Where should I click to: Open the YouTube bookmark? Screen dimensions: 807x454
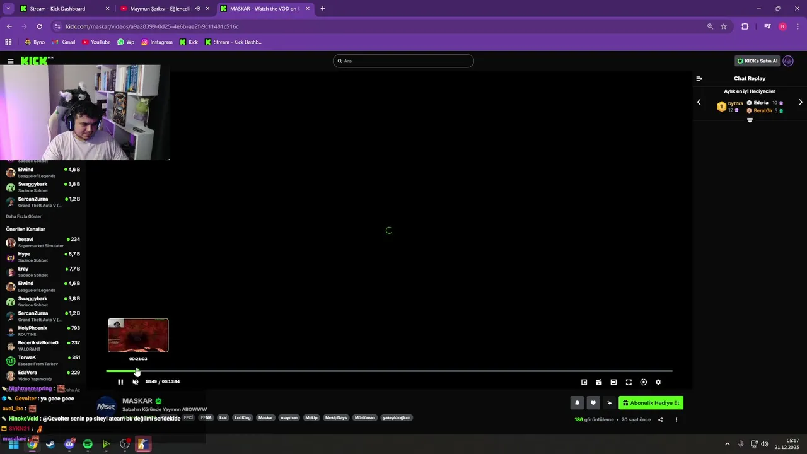tap(96, 42)
